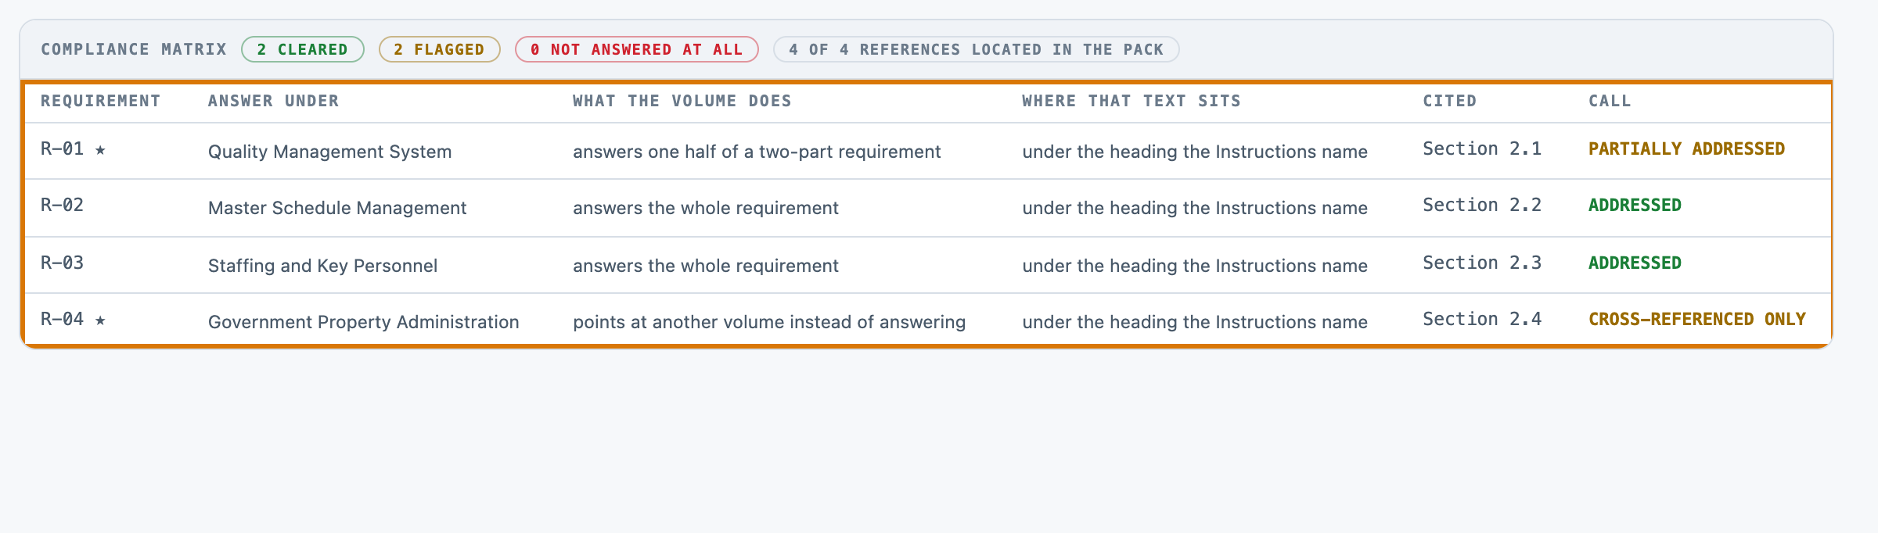Sort by the Answer Under column header
1878x533 pixels.
274,101
